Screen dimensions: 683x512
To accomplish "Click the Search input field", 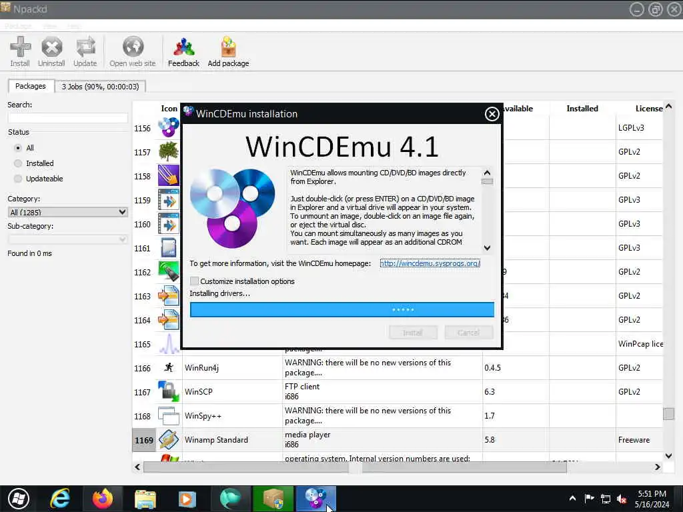I will [x=67, y=117].
